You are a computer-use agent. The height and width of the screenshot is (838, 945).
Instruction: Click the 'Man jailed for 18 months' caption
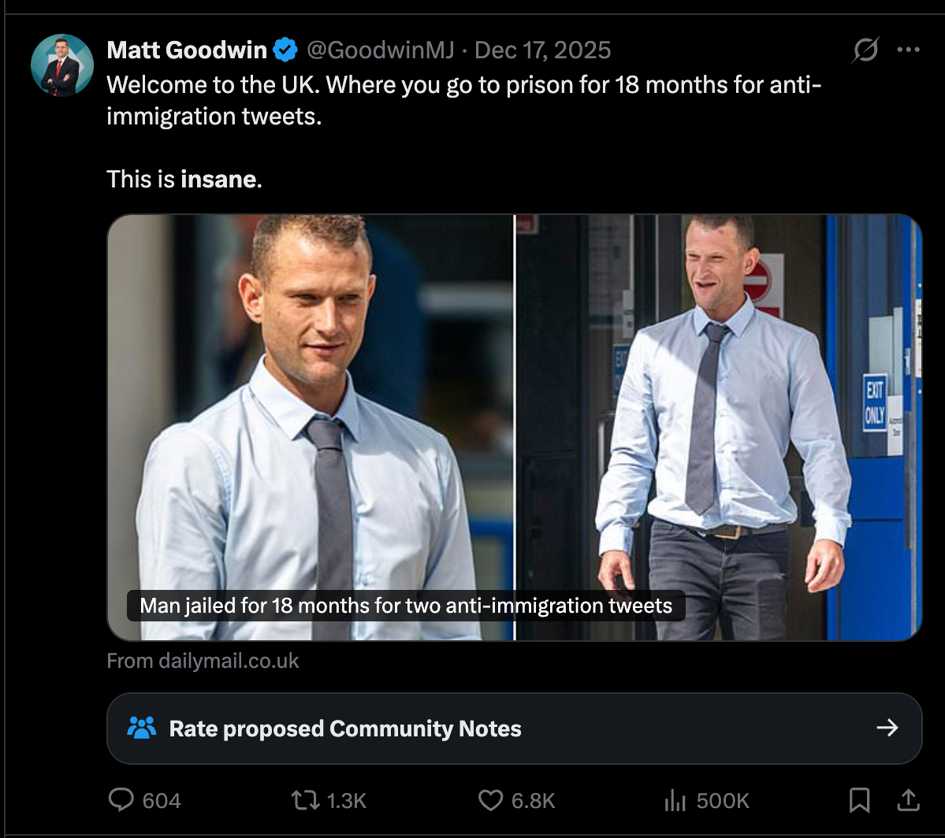(x=406, y=606)
